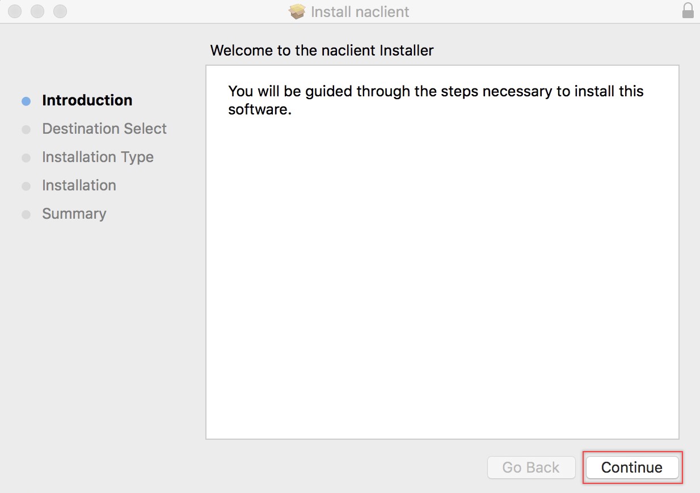Viewport: 700px width, 493px height.
Task: Click the grayed-out Go Back button
Action: point(531,467)
